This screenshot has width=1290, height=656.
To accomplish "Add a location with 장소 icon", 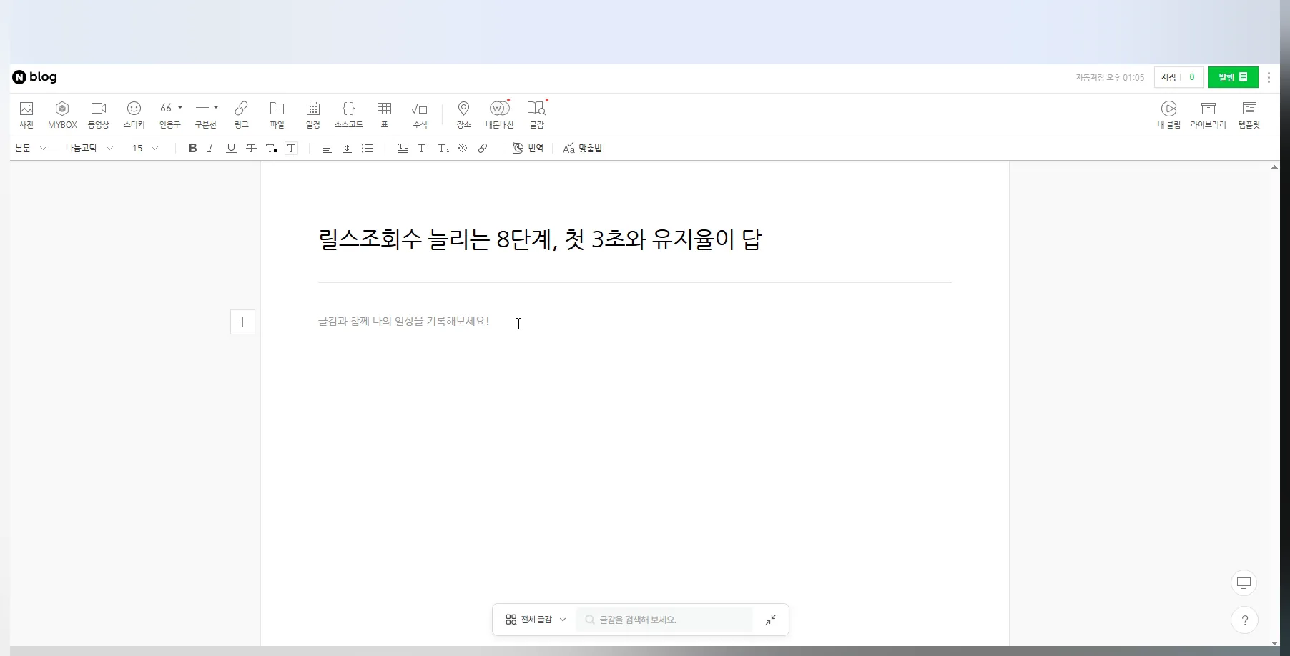I will pos(463,114).
